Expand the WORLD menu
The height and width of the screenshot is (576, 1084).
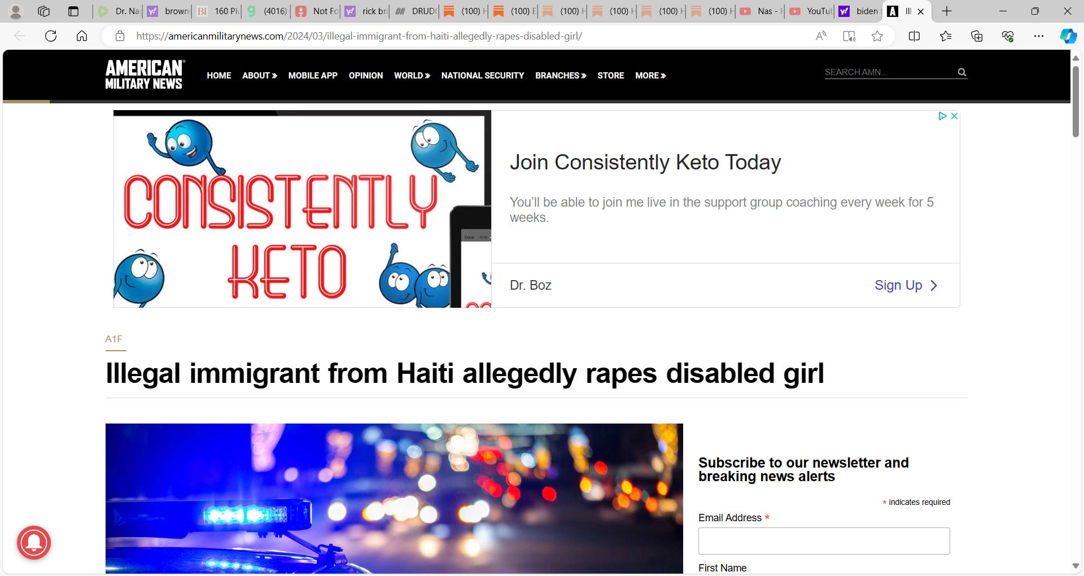tap(412, 76)
